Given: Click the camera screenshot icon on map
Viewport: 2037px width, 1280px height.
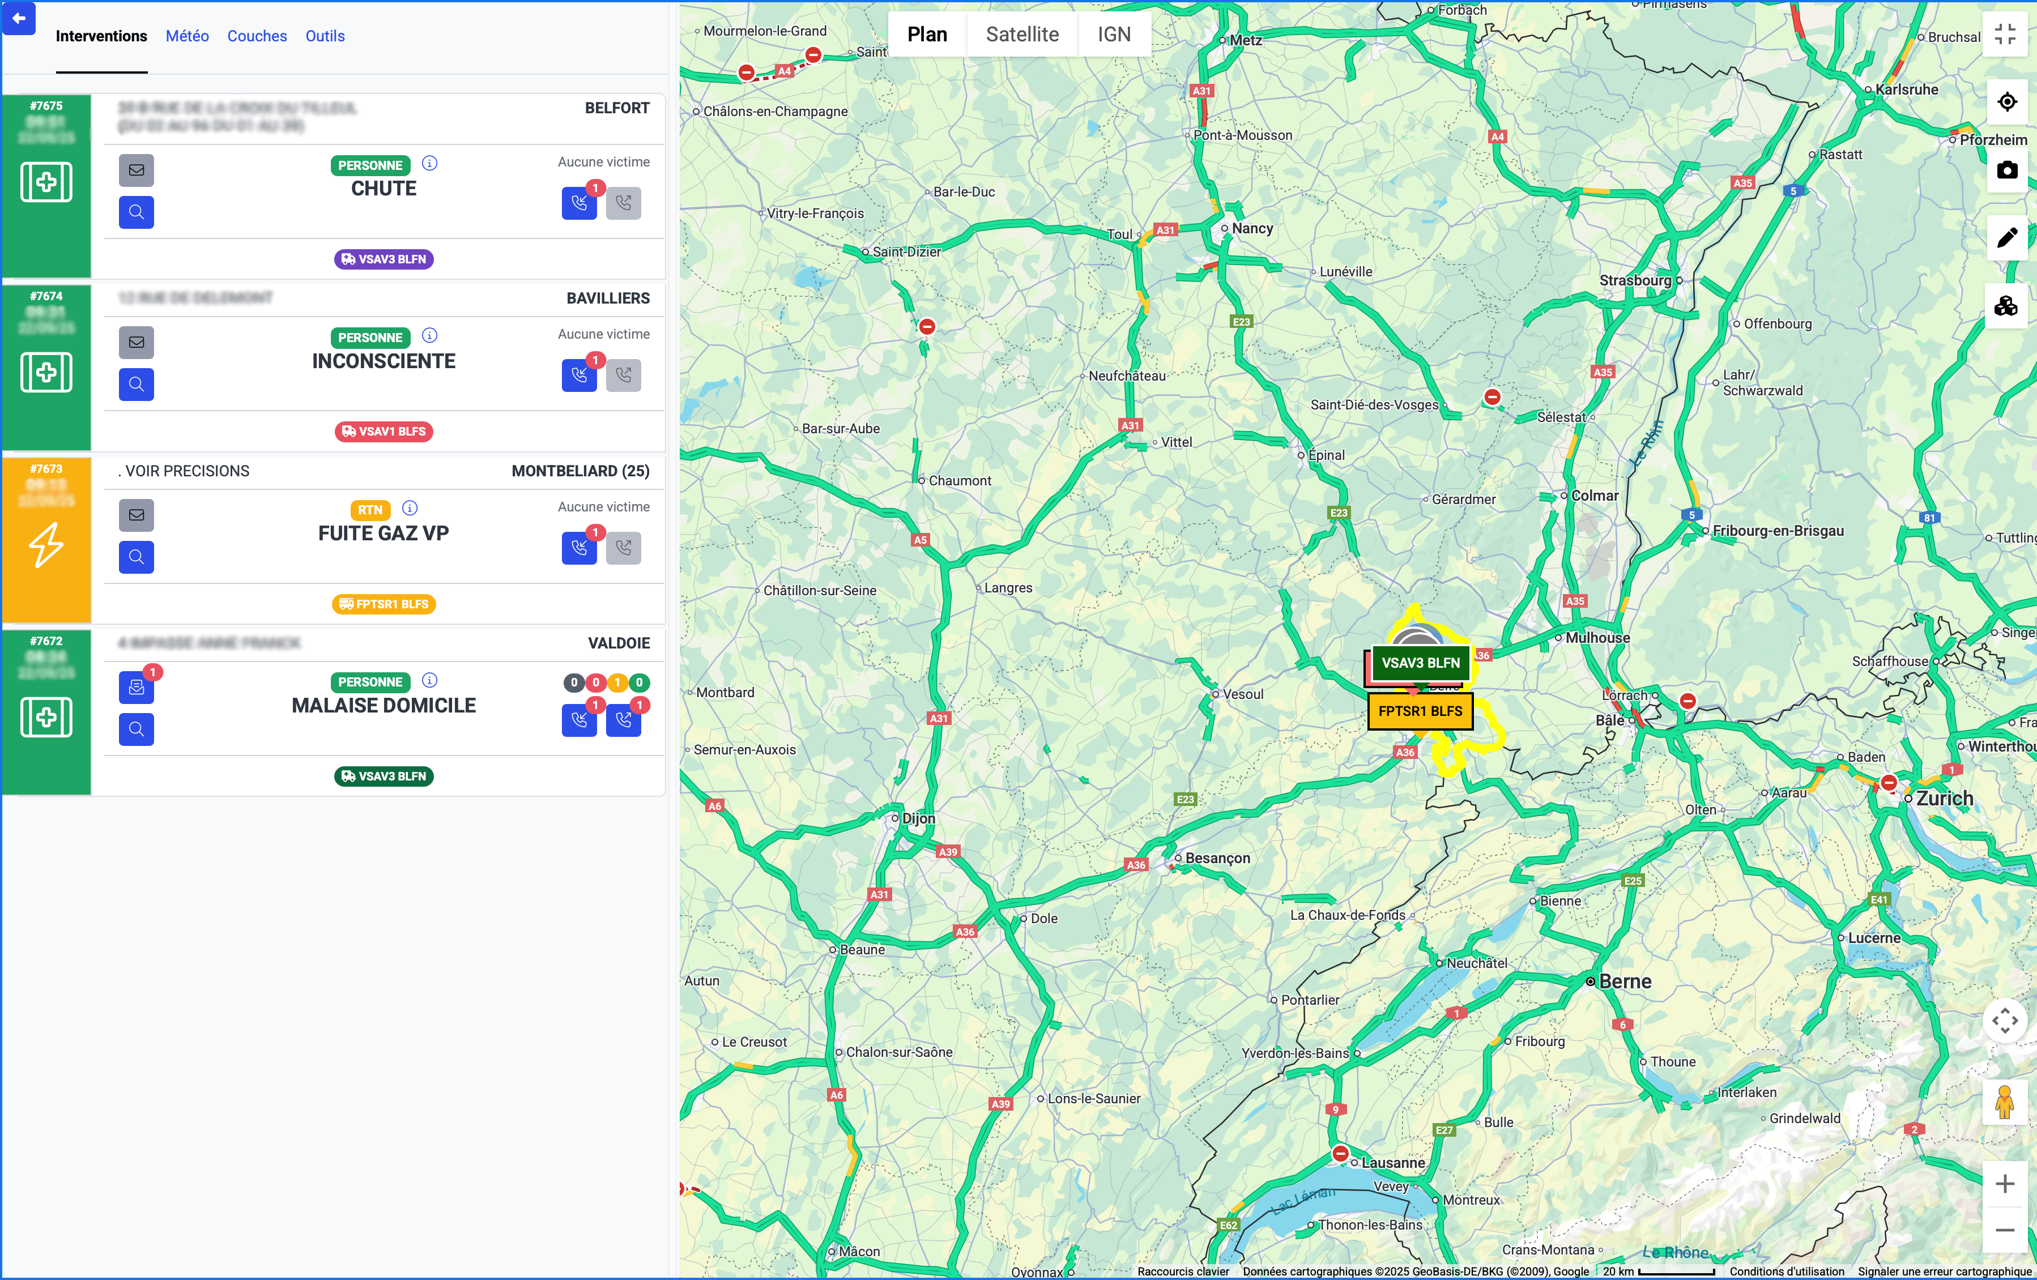Looking at the screenshot, I should tap(2006, 171).
